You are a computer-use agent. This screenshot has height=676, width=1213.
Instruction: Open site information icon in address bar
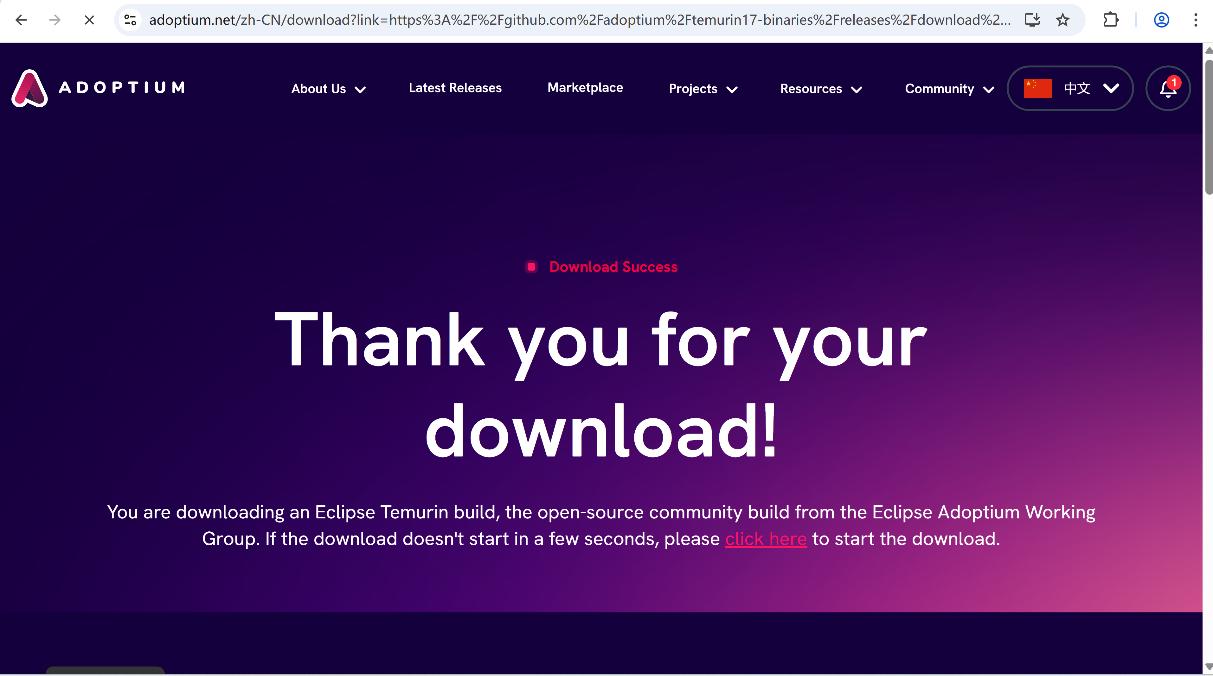(131, 20)
